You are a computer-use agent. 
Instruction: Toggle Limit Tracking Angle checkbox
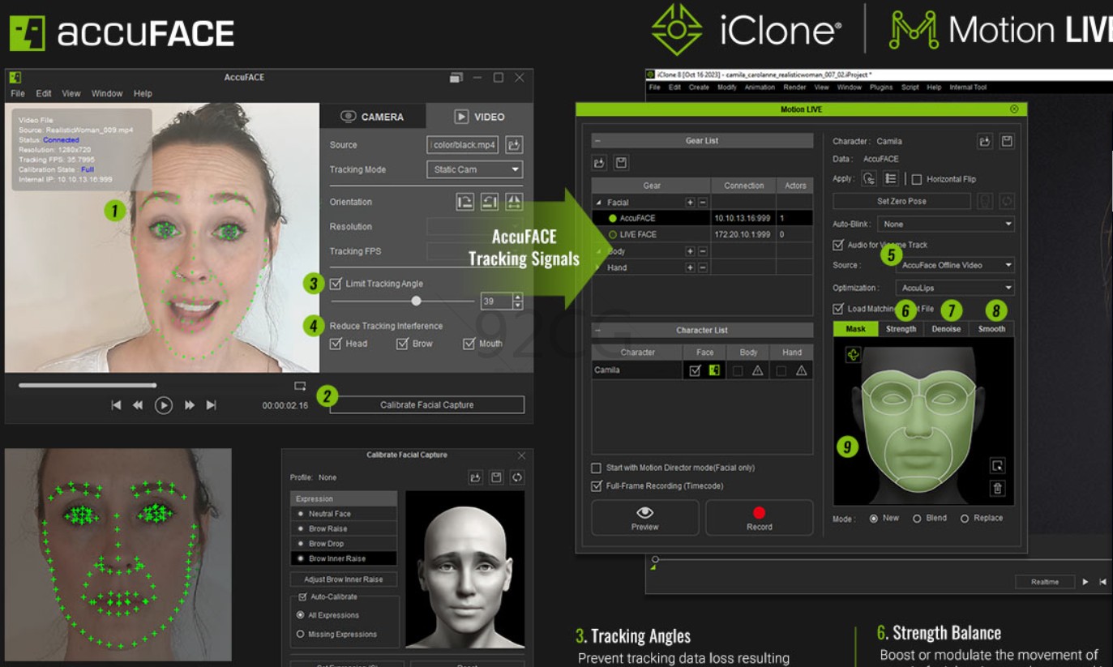pos(336,284)
